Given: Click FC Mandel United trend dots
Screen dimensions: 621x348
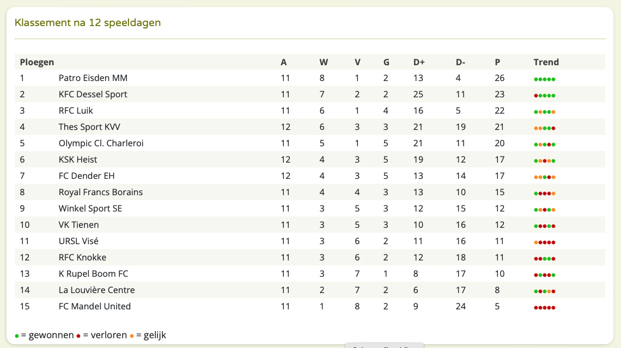Looking at the screenshot, I should (x=545, y=308).
